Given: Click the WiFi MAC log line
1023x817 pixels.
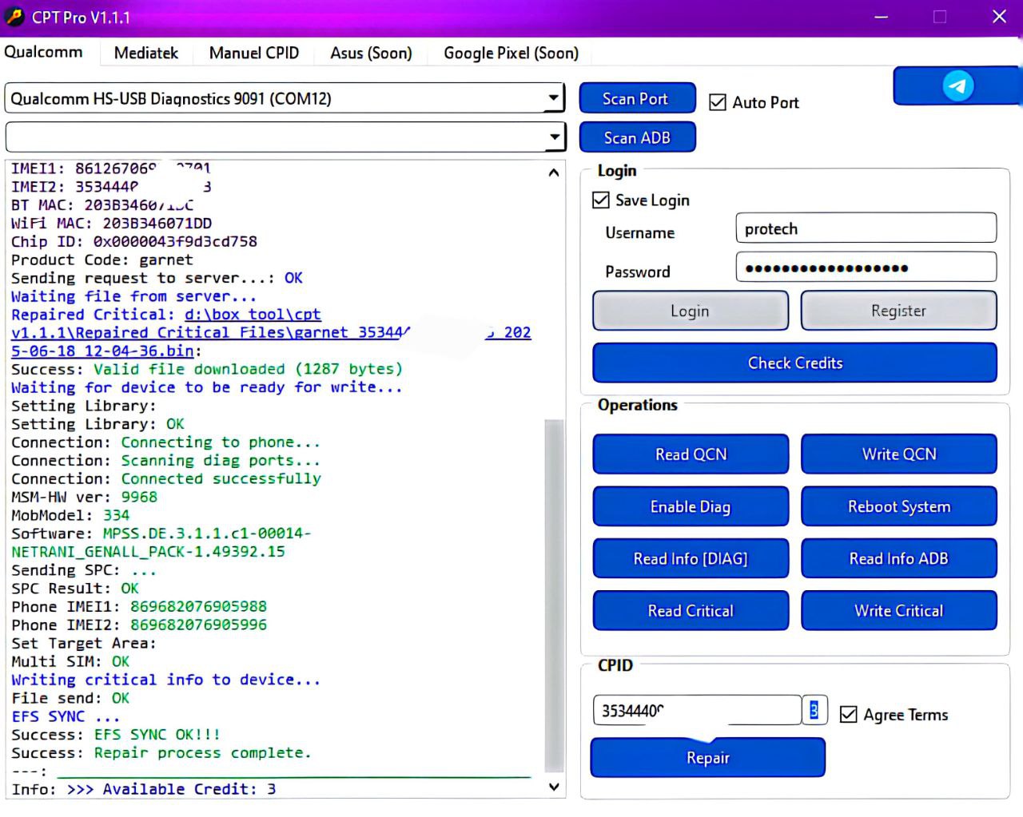Looking at the screenshot, I should 112,223.
